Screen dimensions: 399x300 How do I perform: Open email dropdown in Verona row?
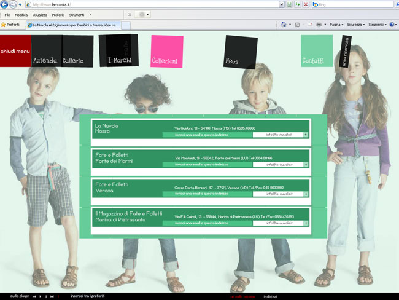click(306, 194)
